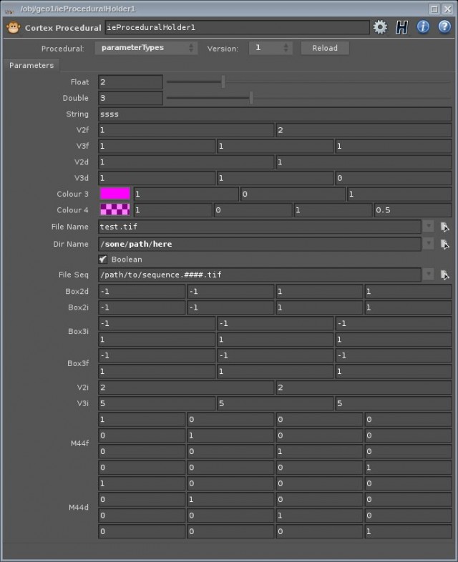Click the Reload button
The height and width of the screenshot is (562, 458).
(325, 48)
